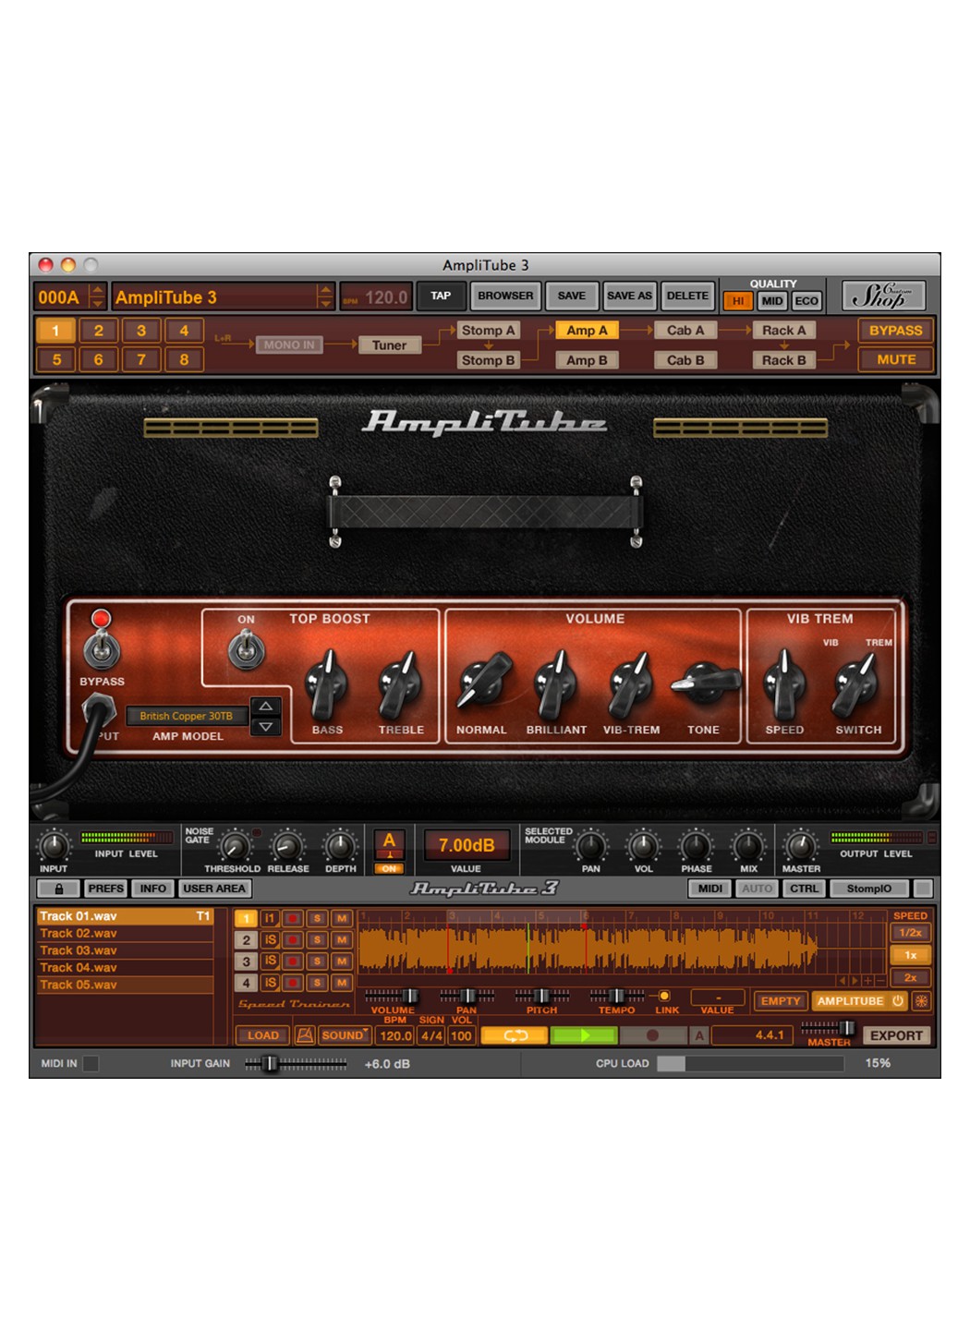Turn the TREBLE knob on amp
Image resolution: width=970 pixels, height=1330 pixels.
400,685
